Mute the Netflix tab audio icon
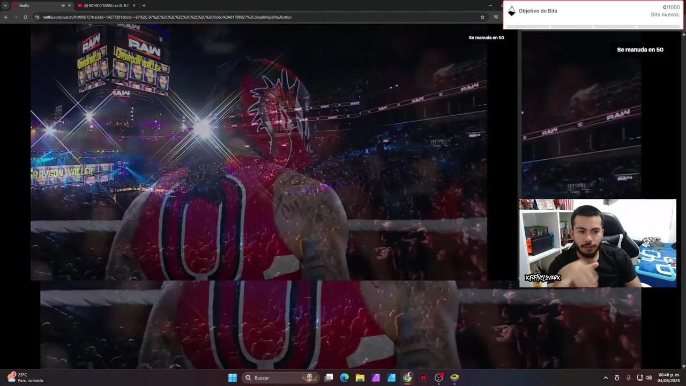The width and height of the screenshot is (686, 386). click(x=63, y=5)
